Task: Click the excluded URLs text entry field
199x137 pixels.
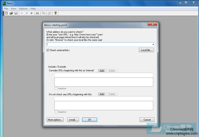Action: [x=104, y=99]
